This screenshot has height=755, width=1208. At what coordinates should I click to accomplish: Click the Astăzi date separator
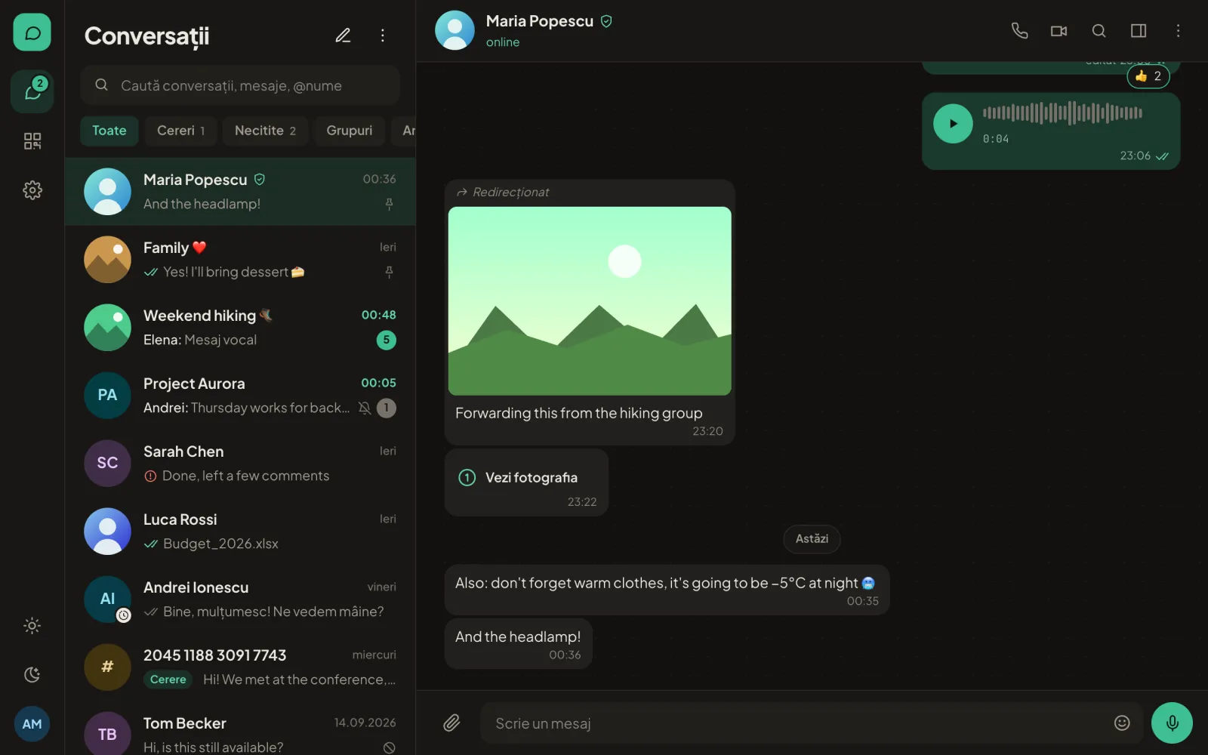[x=812, y=538]
